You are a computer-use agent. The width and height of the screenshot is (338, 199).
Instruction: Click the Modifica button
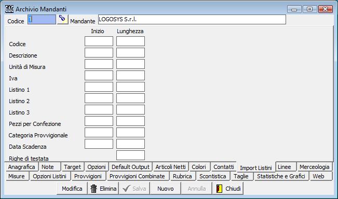tap(72, 189)
